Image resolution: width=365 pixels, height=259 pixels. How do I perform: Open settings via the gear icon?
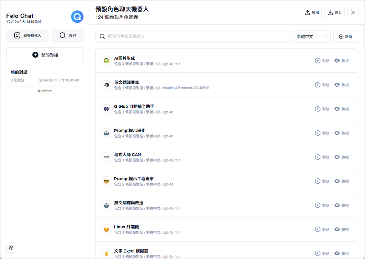coord(11,248)
